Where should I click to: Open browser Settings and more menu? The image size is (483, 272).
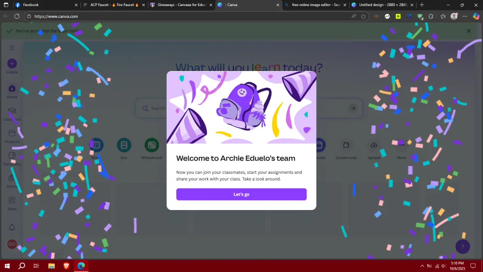point(465,16)
